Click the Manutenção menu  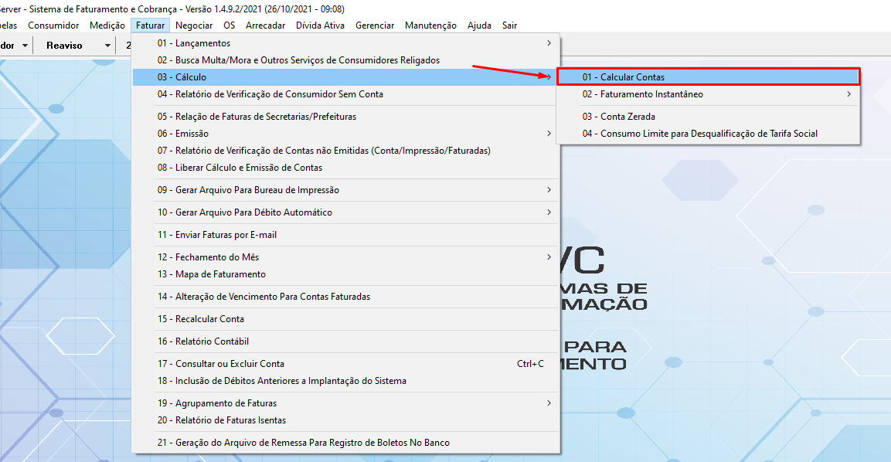click(430, 25)
